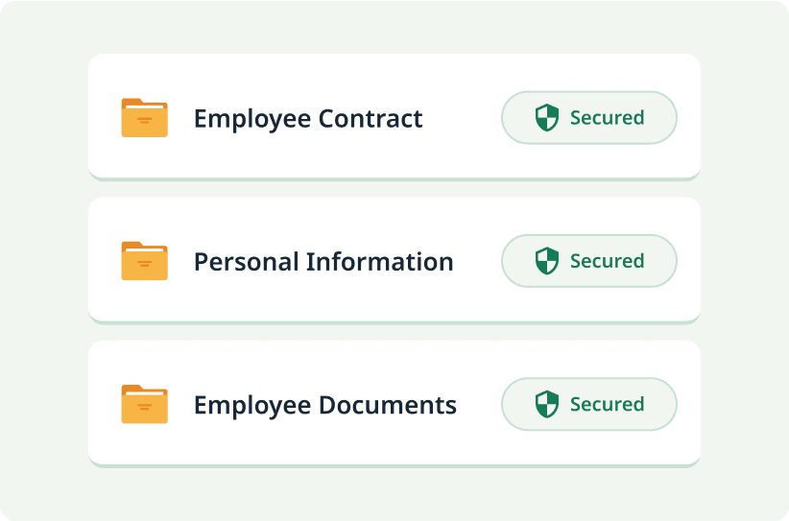Click the Employee Documents title text
Image resolution: width=789 pixels, height=521 pixels.
(325, 405)
